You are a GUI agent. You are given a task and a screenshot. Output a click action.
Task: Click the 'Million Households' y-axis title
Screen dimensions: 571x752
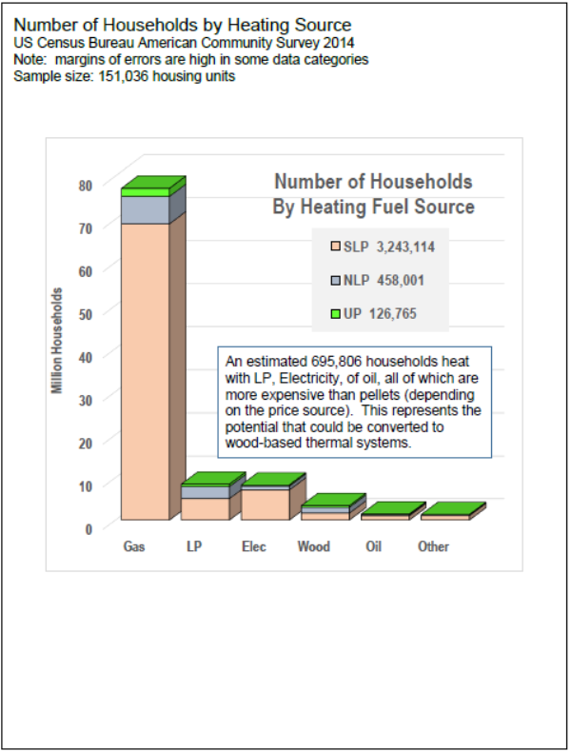pos(58,341)
